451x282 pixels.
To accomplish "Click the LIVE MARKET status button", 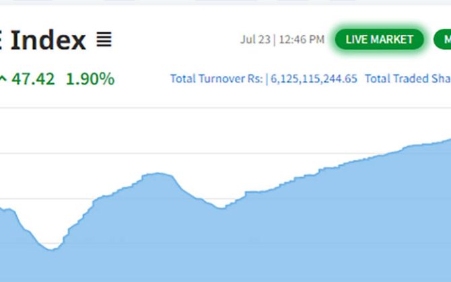I will coord(379,40).
